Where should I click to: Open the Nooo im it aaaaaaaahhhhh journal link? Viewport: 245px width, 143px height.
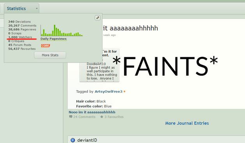(x=92, y=112)
